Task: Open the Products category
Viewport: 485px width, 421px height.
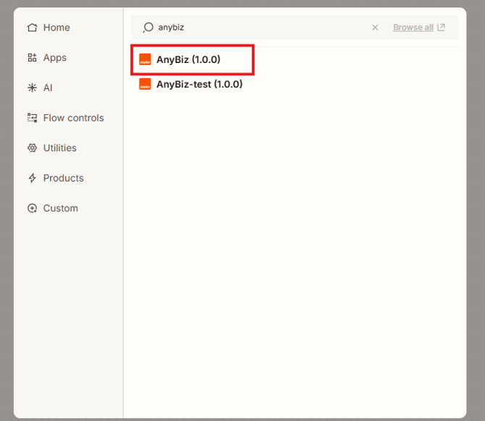Action: pyautogui.click(x=55, y=178)
